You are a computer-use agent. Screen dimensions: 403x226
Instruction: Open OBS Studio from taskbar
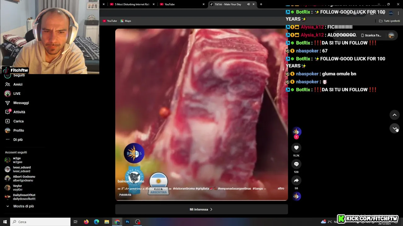[x=138, y=222]
